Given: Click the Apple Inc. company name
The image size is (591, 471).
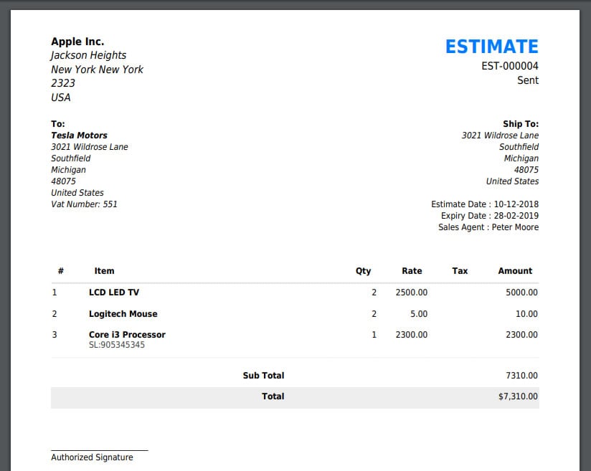Looking at the screenshot, I should [77, 42].
